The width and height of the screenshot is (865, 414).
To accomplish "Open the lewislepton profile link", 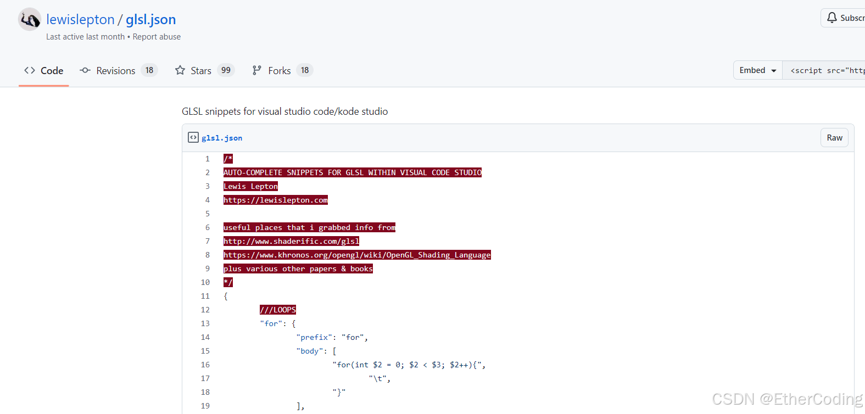I will tap(80, 19).
